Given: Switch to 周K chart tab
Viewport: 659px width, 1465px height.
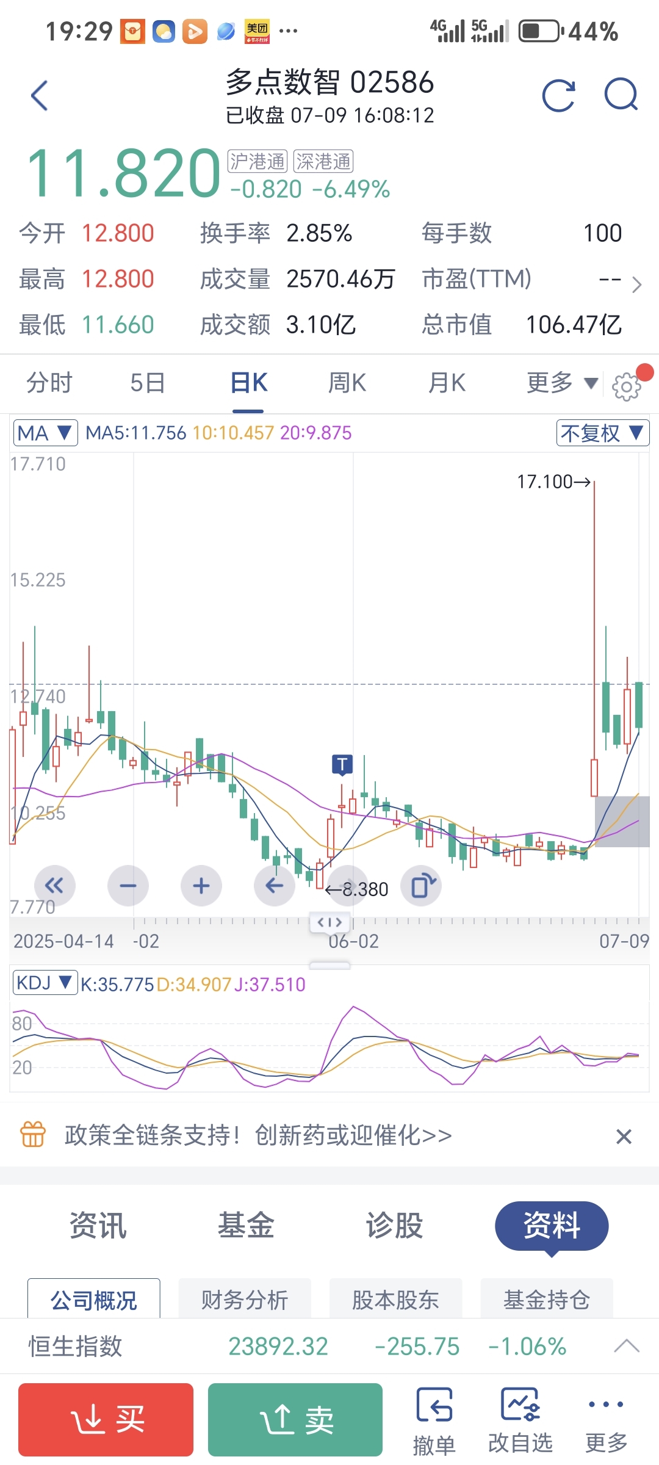Looking at the screenshot, I should (x=347, y=383).
